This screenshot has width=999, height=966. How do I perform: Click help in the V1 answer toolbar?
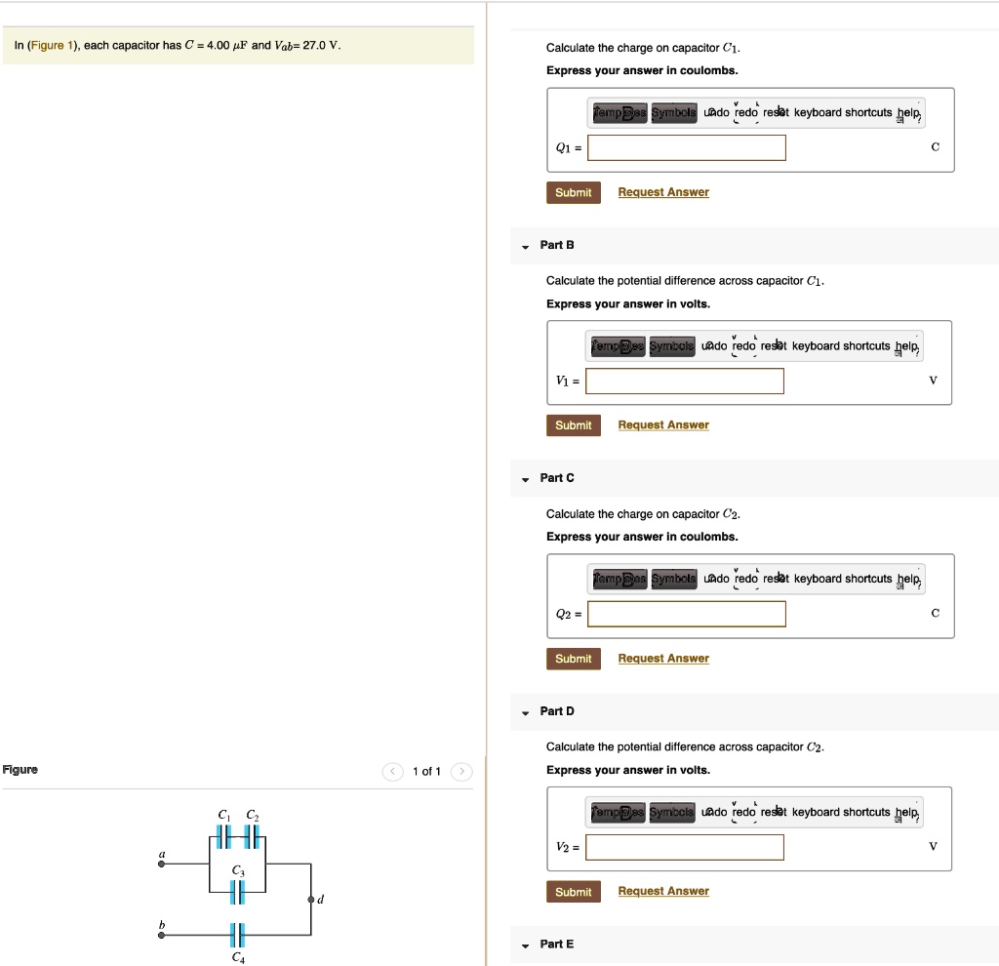coord(907,346)
